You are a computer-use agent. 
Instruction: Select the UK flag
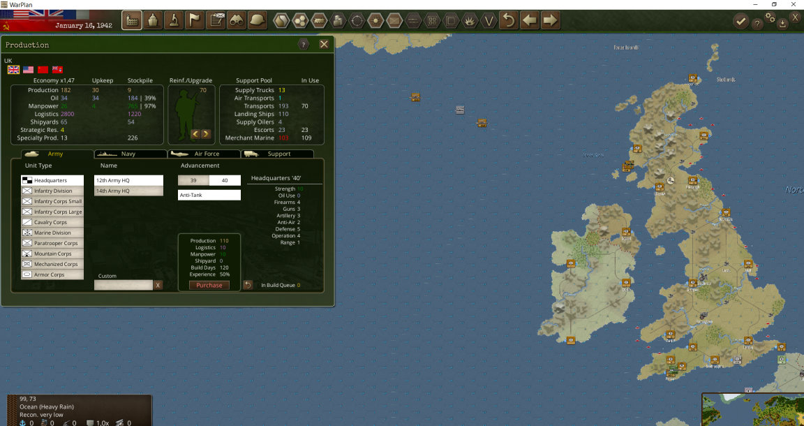point(13,70)
